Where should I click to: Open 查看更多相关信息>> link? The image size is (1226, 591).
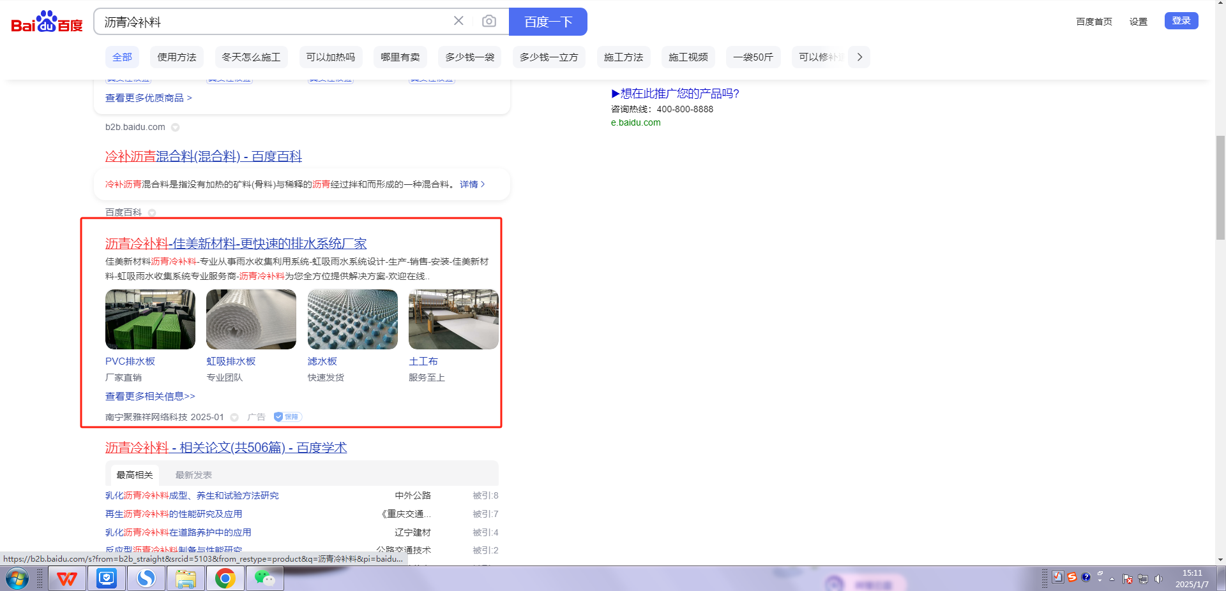tap(150, 397)
